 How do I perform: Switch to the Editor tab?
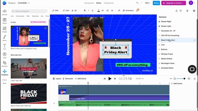(x=99, y=3)
